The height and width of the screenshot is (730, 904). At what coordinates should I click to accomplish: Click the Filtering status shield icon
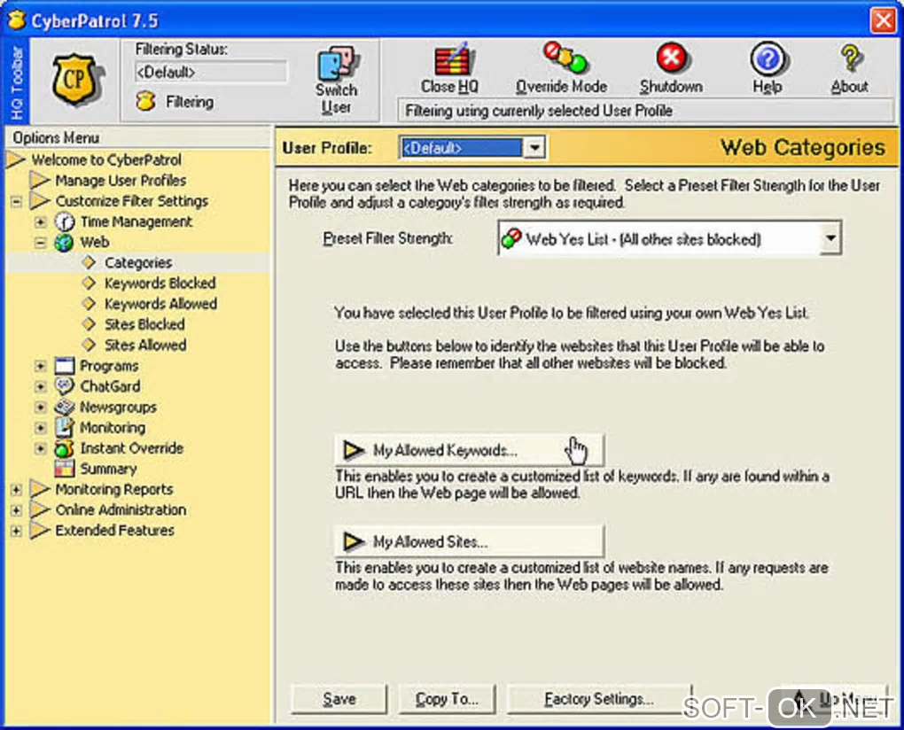pos(146,101)
